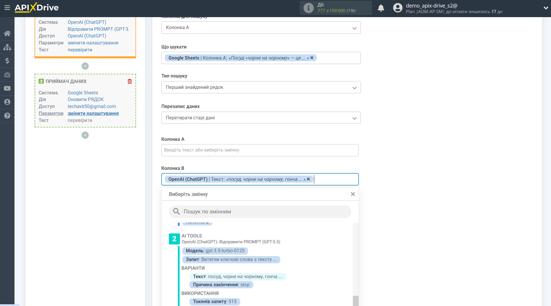The width and height of the screenshot is (551, 306).
Task: Open the Перезапис даних dropdown
Action: pos(261,118)
